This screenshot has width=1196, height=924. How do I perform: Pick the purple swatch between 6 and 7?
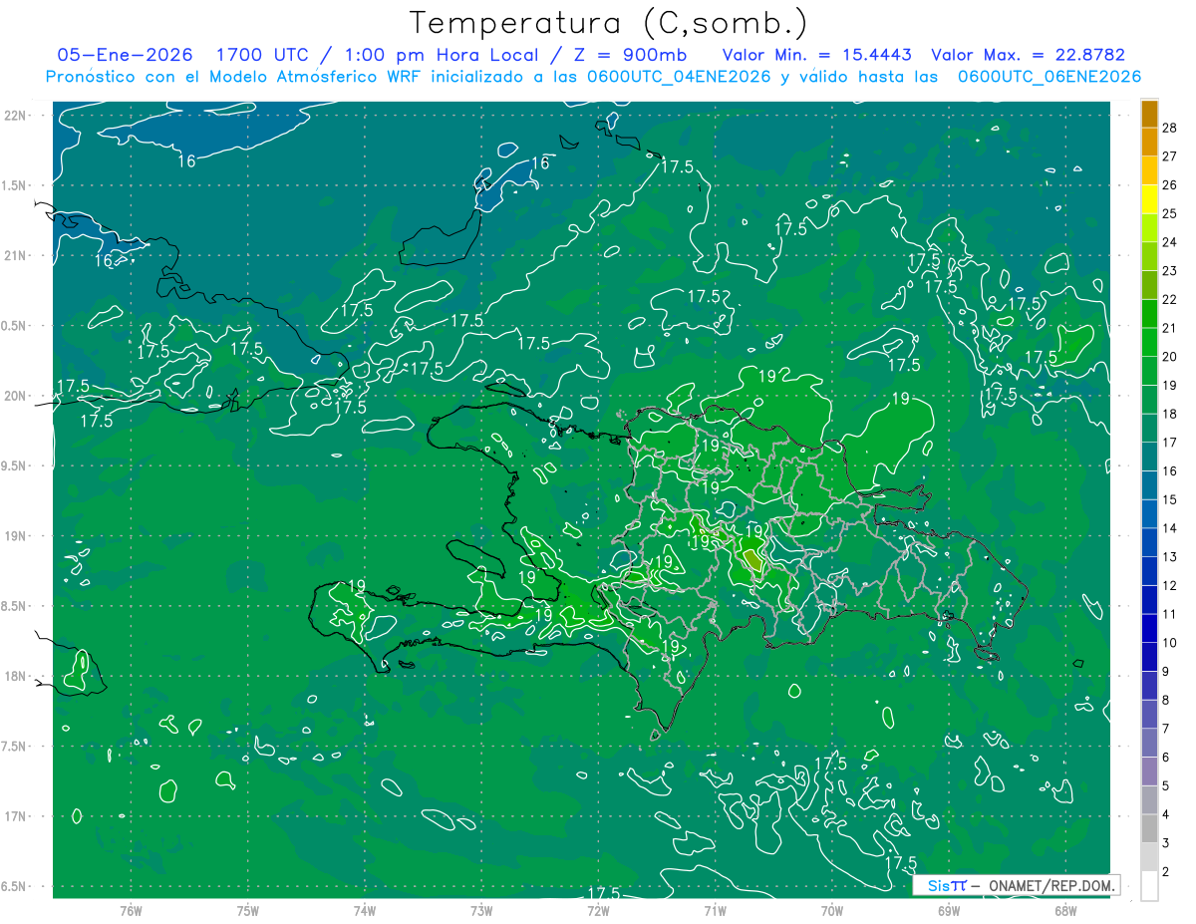[x=1149, y=744]
